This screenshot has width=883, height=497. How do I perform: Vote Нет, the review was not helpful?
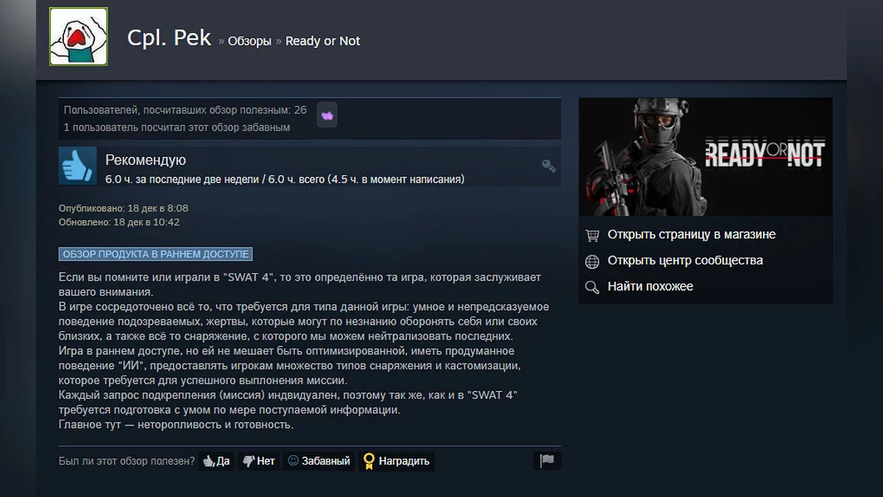[x=258, y=462]
